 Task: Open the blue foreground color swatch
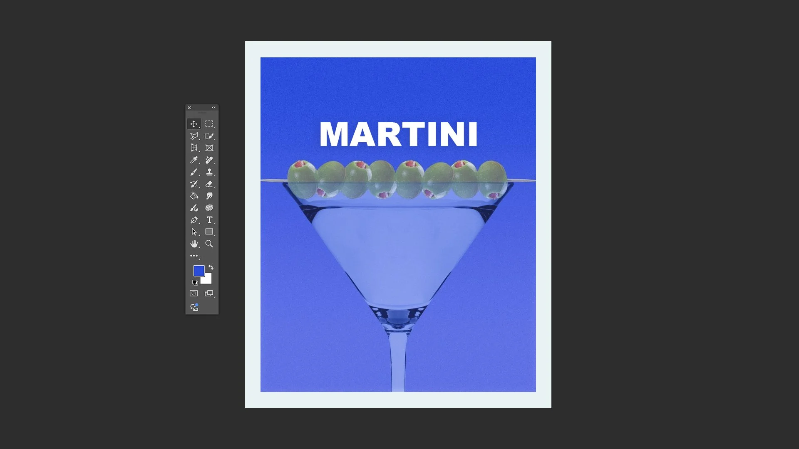click(x=198, y=270)
